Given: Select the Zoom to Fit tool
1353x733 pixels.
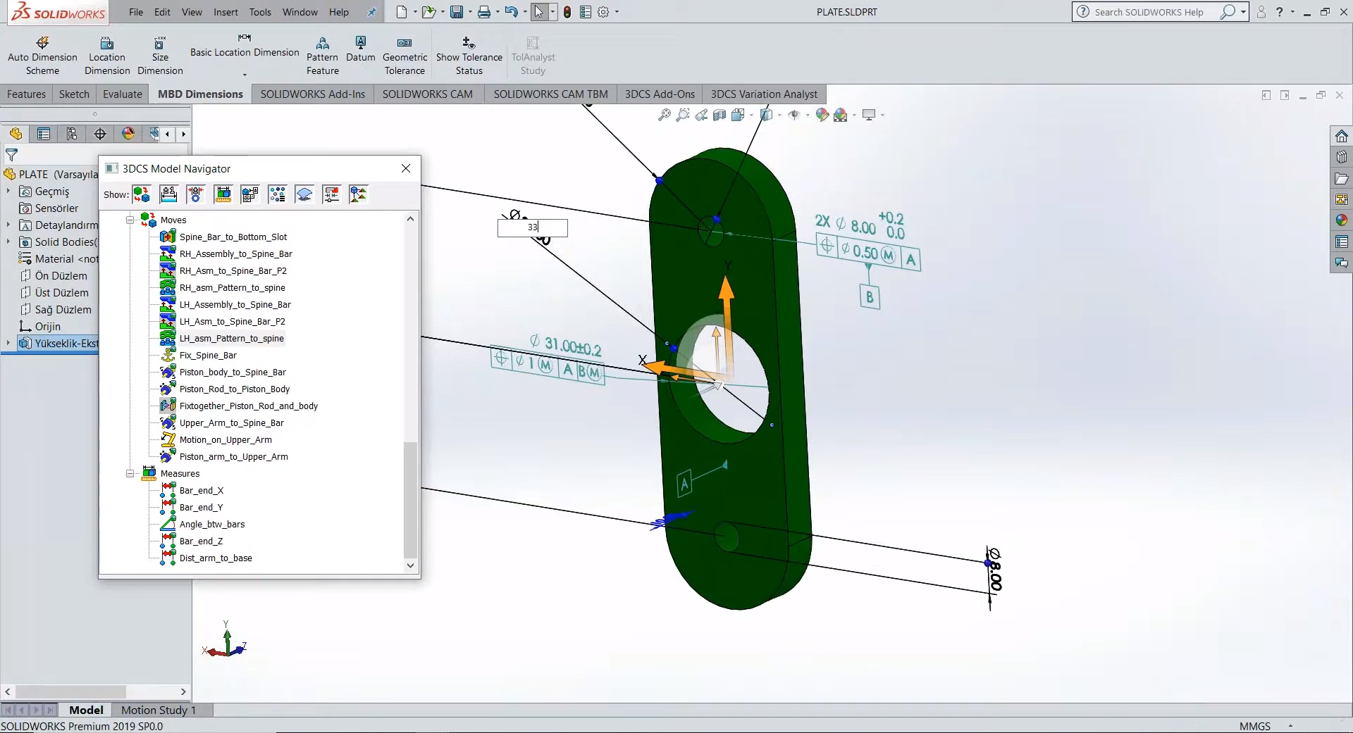Looking at the screenshot, I should (x=663, y=115).
